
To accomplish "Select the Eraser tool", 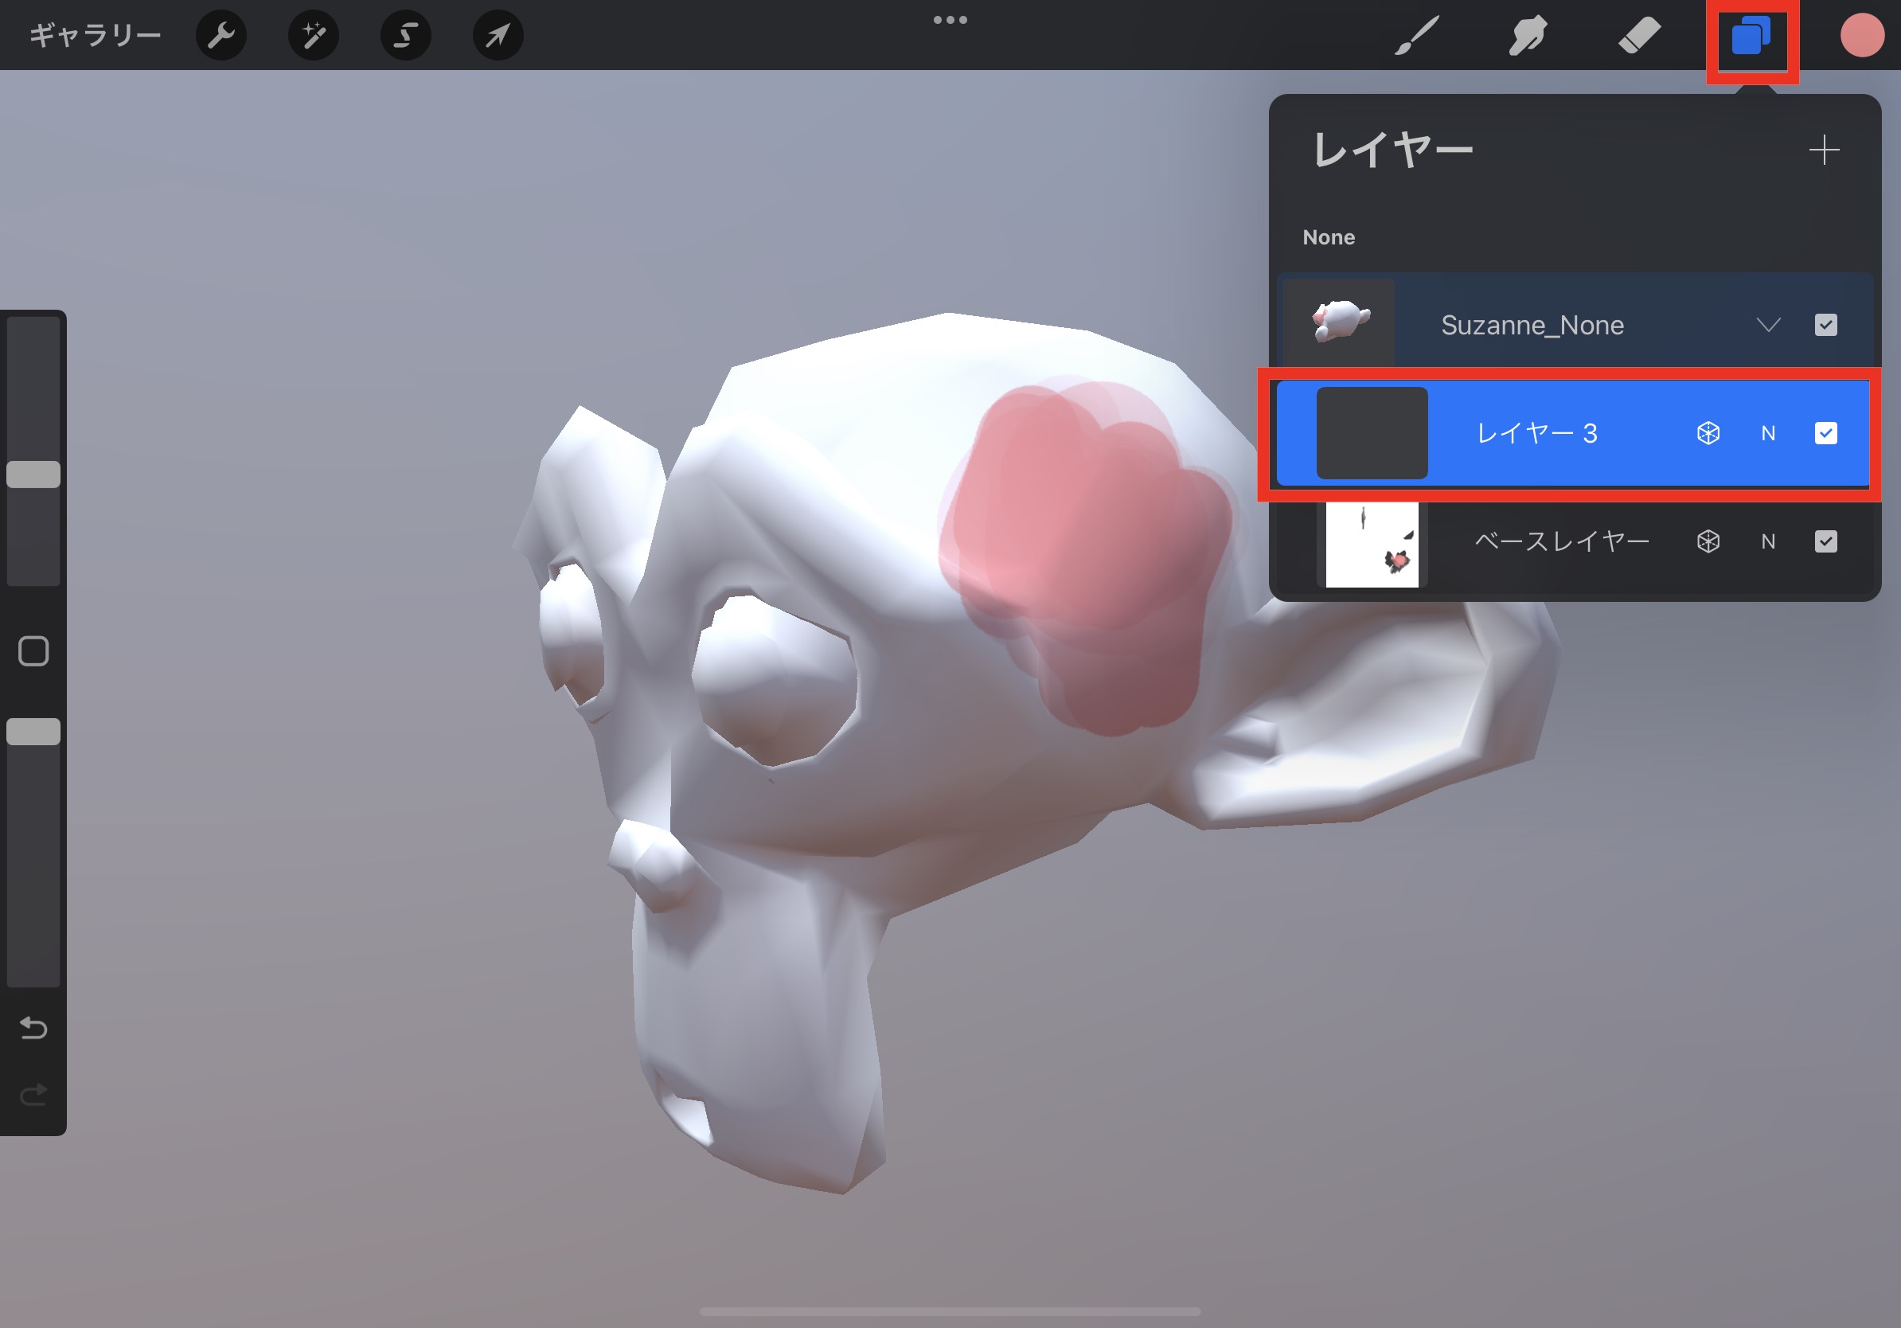I will pyautogui.click(x=1639, y=36).
